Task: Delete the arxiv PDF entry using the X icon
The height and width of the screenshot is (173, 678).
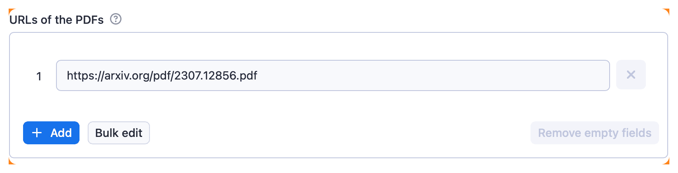Action: (631, 75)
